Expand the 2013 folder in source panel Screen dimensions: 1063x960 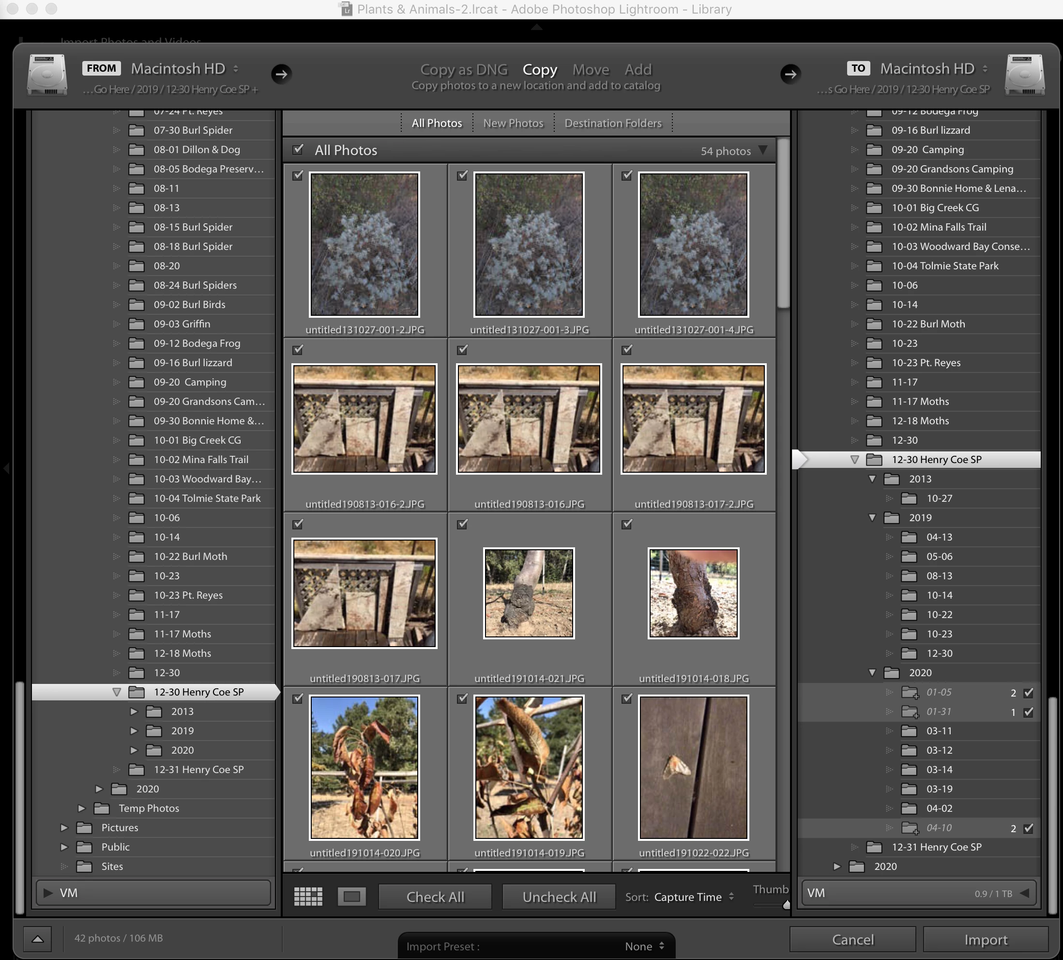click(134, 712)
